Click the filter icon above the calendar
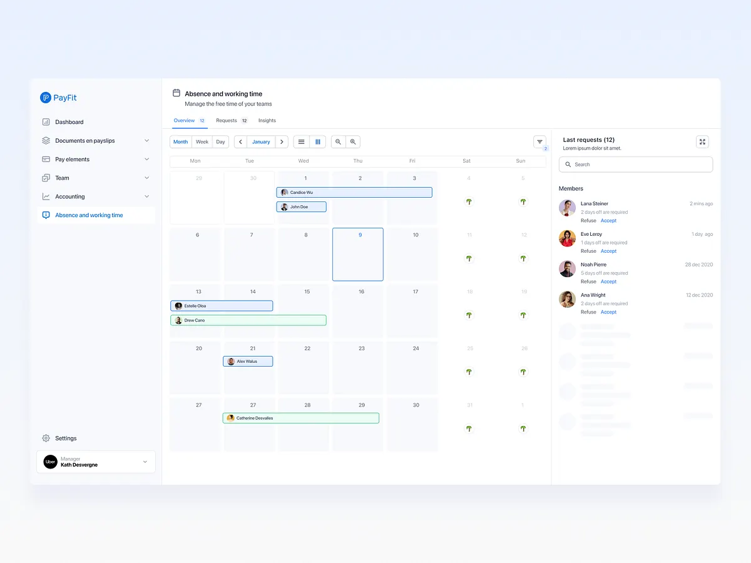The image size is (751, 563). pos(539,142)
